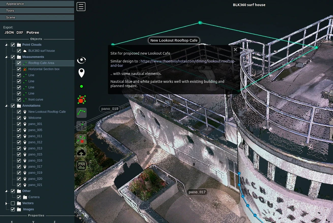Click the Horizontal Section box volume icon
This screenshot has width=333, height=223.
pos(25,69)
